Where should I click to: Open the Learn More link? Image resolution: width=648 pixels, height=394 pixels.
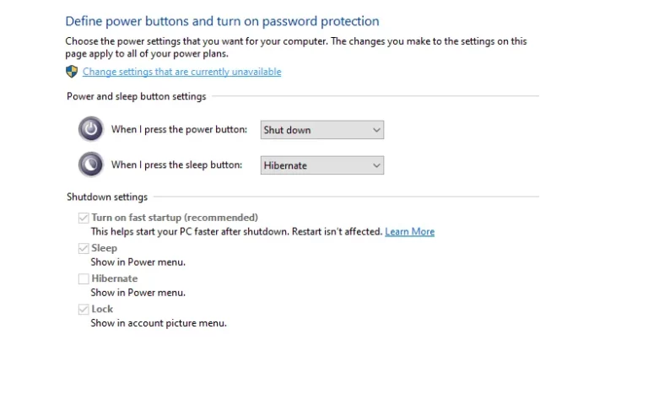pyautogui.click(x=409, y=231)
